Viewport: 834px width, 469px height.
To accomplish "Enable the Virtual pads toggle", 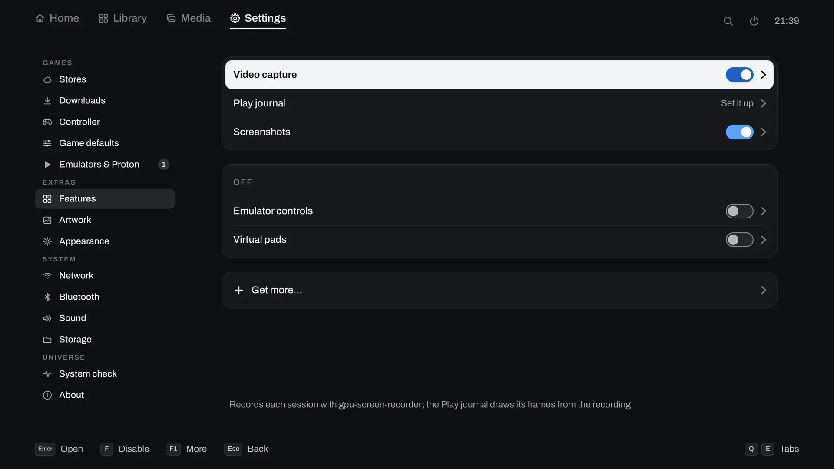I will tap(739, 240).
